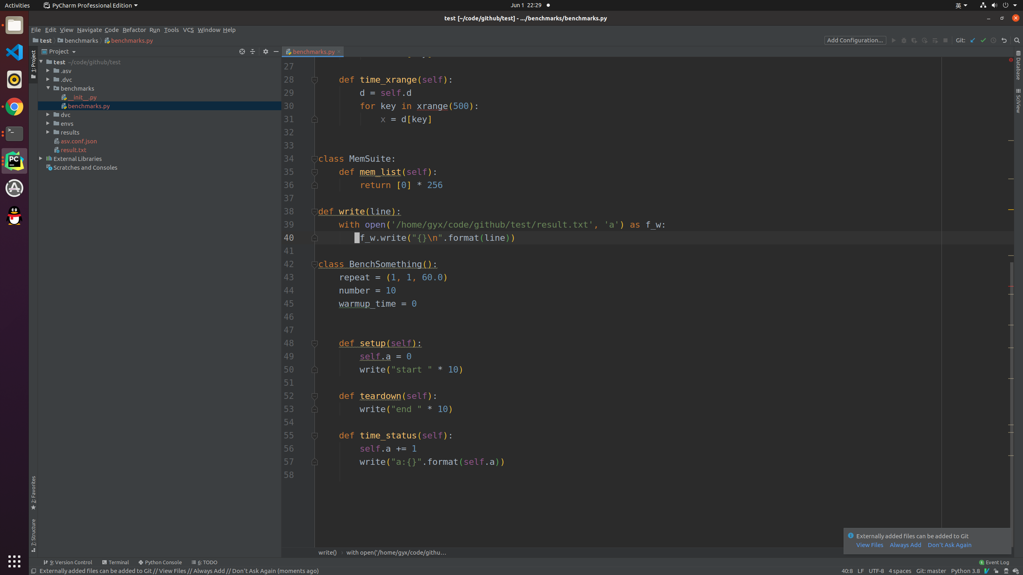Open the Refactor menu
This screenshot has width=1023, height=575.
[134, 30]
